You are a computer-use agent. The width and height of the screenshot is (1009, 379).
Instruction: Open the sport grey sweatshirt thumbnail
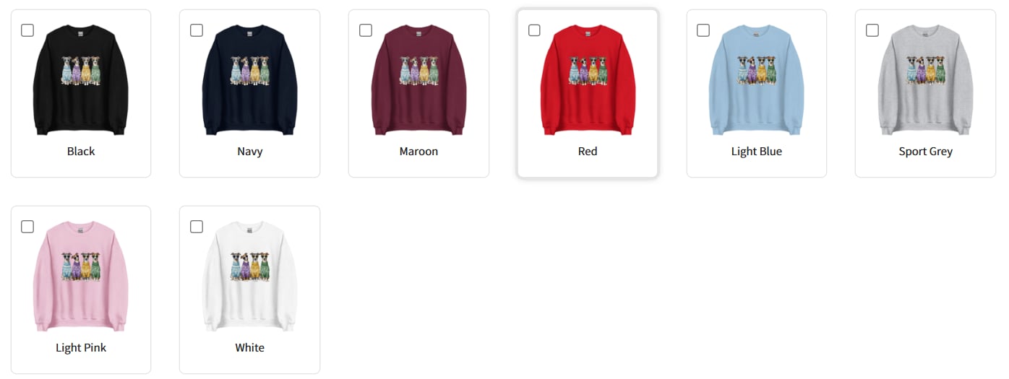(x=925, y=79)
